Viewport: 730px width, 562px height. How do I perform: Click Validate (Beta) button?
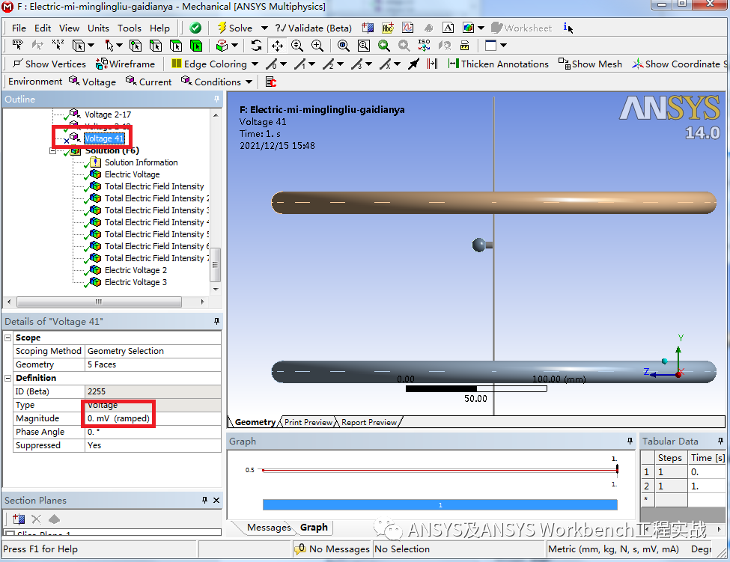click(314, 28)
